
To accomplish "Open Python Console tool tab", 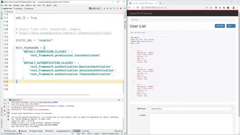I will [x=10, y=131].
